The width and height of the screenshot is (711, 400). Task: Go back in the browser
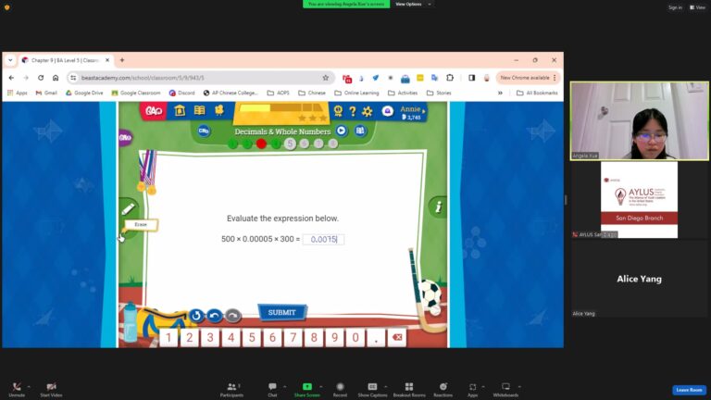click(x=11, y=78)
